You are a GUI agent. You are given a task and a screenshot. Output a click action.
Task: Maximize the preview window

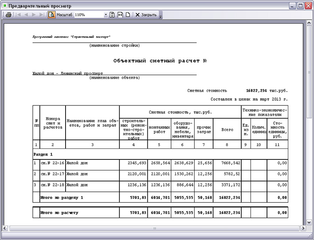pyautogui.click(x=301, y=6)
